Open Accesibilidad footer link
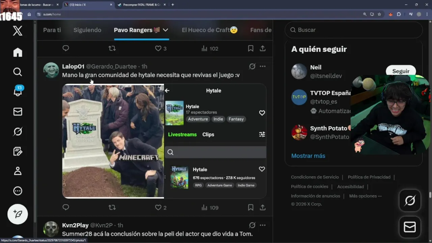The height and width of the screenshot is (243, 432). coord(351,187)
